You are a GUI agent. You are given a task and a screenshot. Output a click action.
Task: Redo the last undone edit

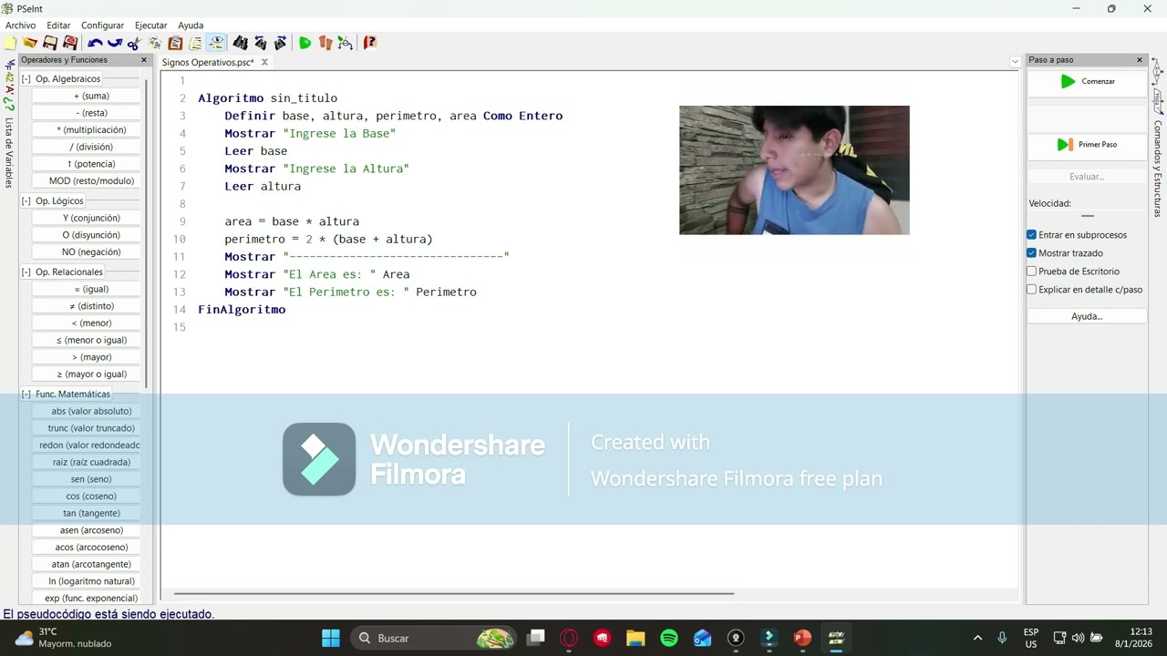[115, 43]
